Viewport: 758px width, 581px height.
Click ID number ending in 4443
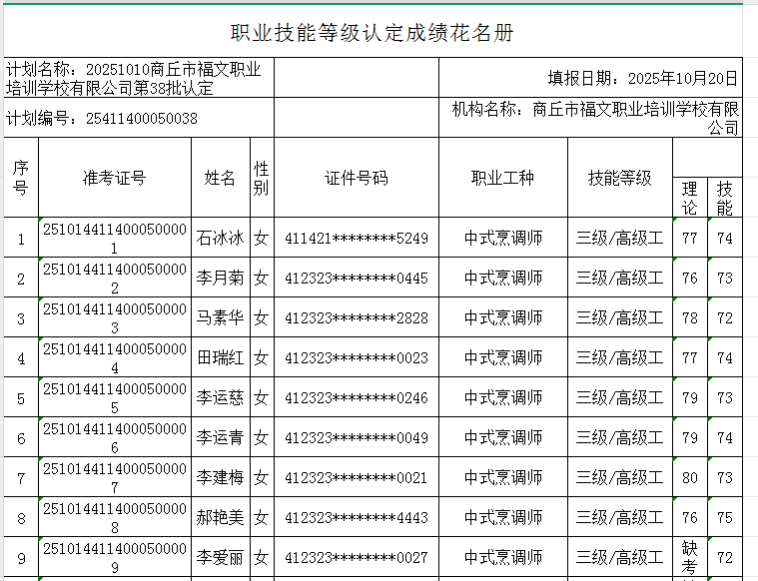(356, 517)
